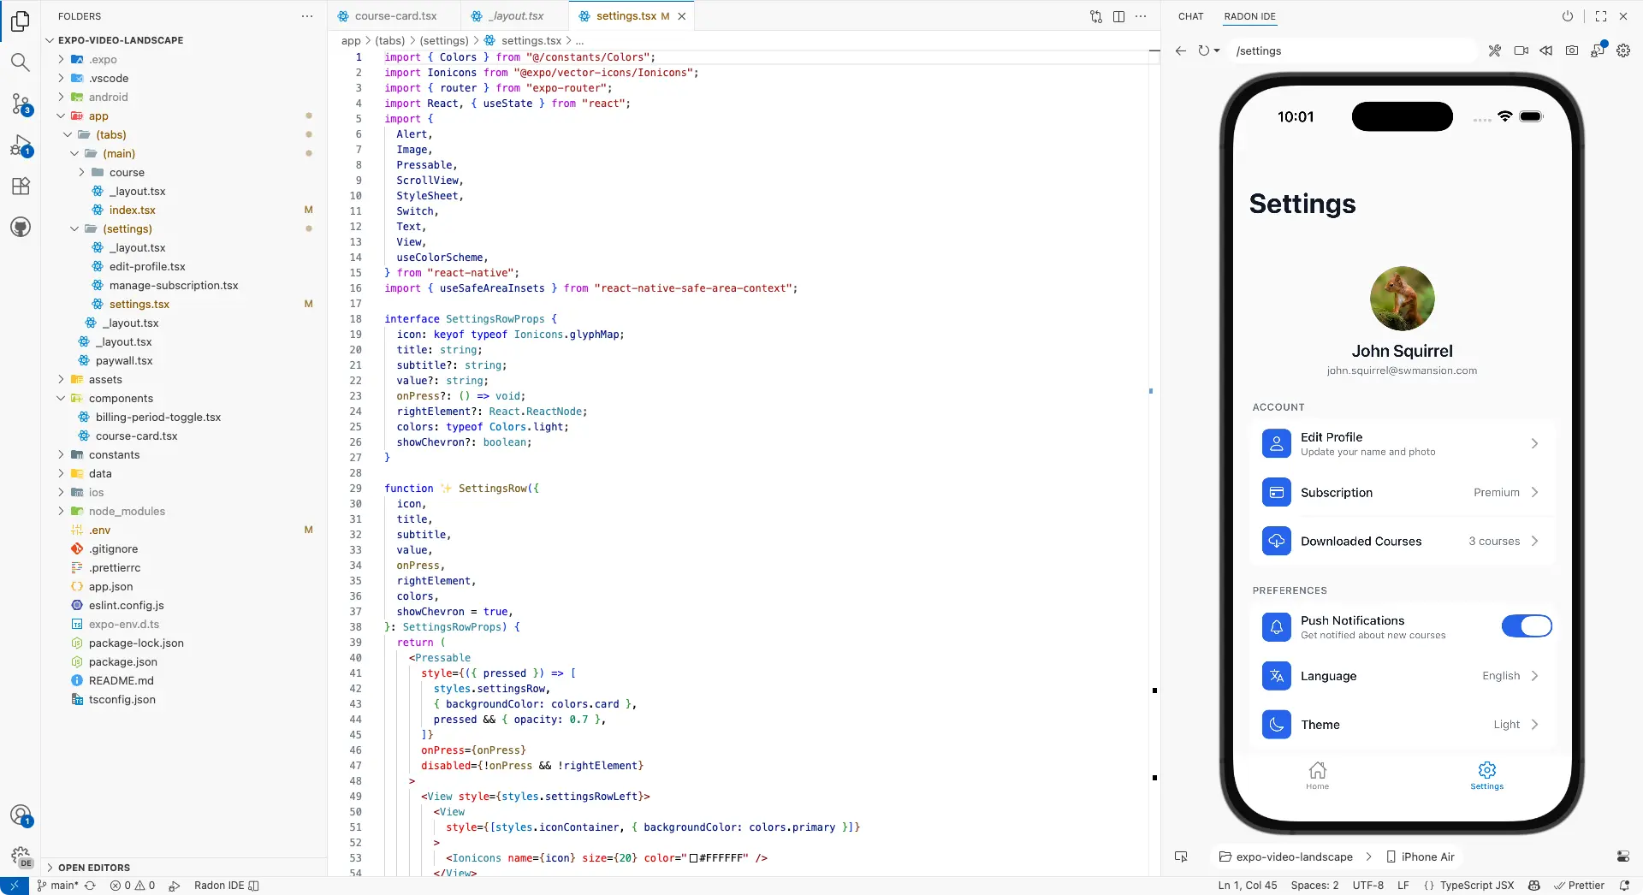Click the replay rewind icon in Radon toolbar
This screenshot has width=1643, height=895.
tap(1546, 50)
